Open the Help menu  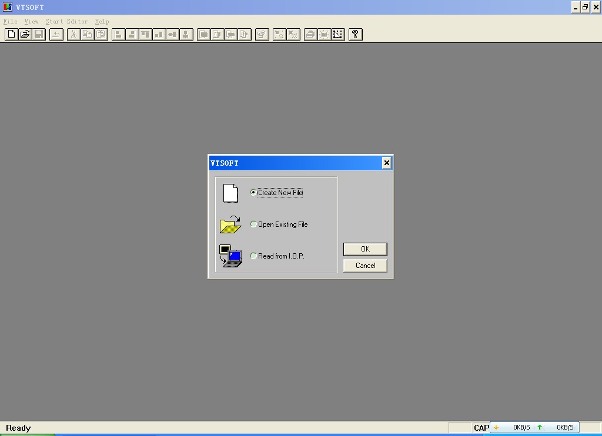pyautogui.click(x=102, y=21)
